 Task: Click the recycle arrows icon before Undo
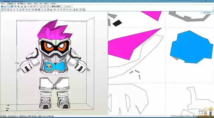(x=23, y=9)
